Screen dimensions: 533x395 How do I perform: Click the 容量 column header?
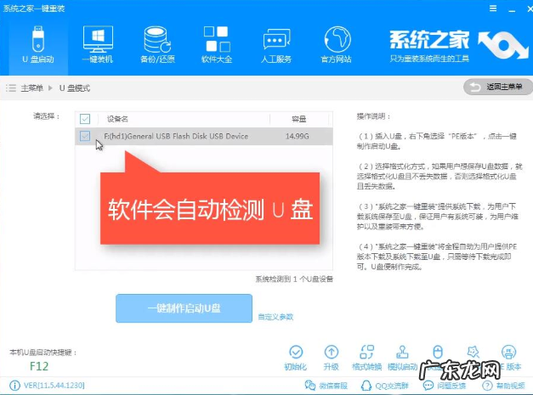[x=298, y=119]
